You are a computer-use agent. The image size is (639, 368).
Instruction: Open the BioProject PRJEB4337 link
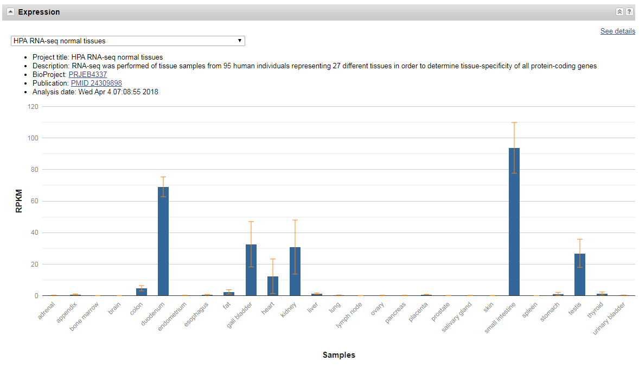pyautogui.click(x=87, y=74)
